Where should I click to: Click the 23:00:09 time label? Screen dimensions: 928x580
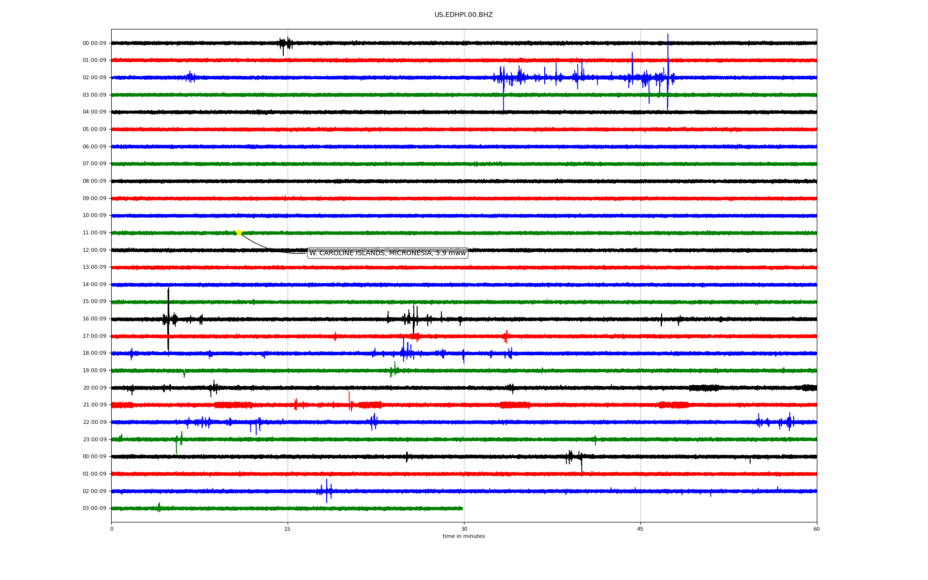[x=94, y=439]
